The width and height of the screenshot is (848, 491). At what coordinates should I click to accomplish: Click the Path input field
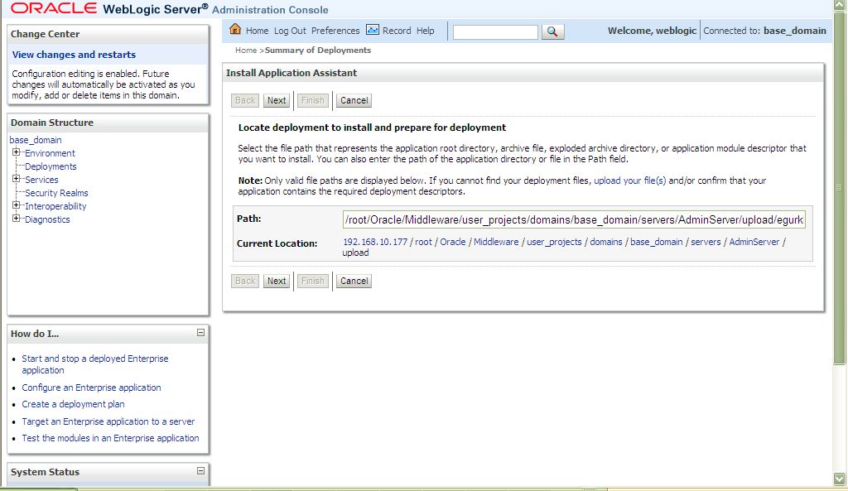[x=574, y=219]
